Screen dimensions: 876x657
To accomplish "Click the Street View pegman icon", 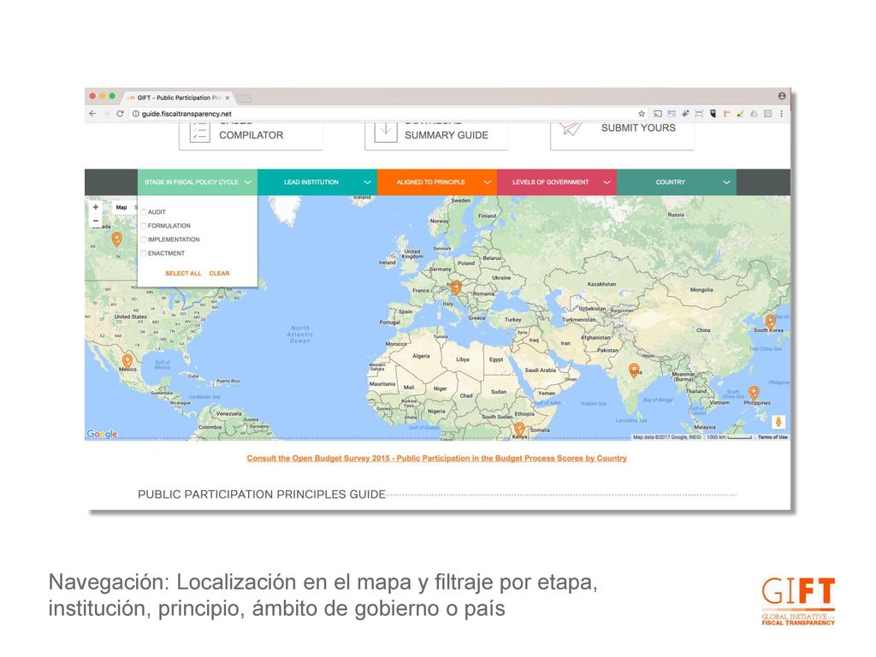I will pyautogui.click(x=778, y=423).
